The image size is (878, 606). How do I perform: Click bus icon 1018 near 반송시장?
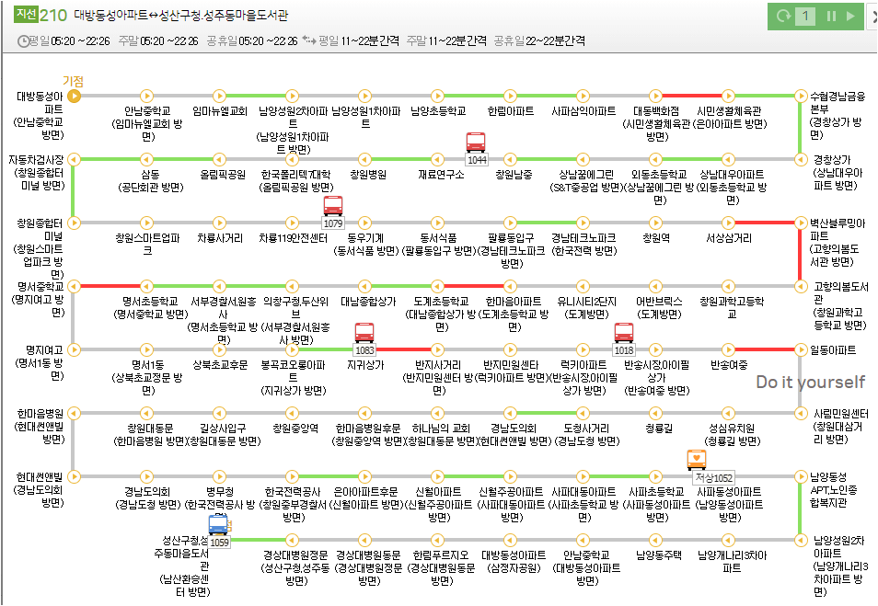[625, 333]
